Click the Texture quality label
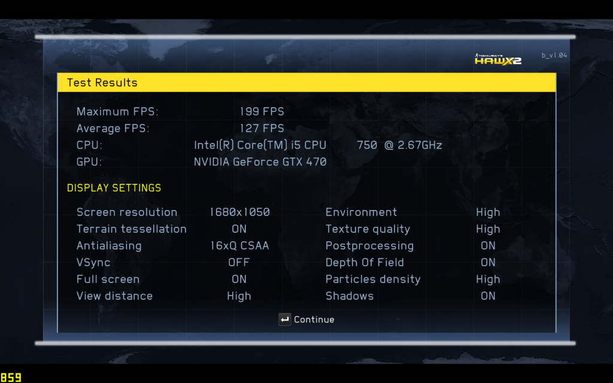The image size is (613, 383). coord(368,229)
